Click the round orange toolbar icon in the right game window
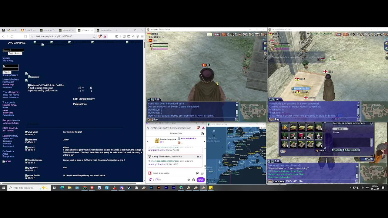 [346, 35]
